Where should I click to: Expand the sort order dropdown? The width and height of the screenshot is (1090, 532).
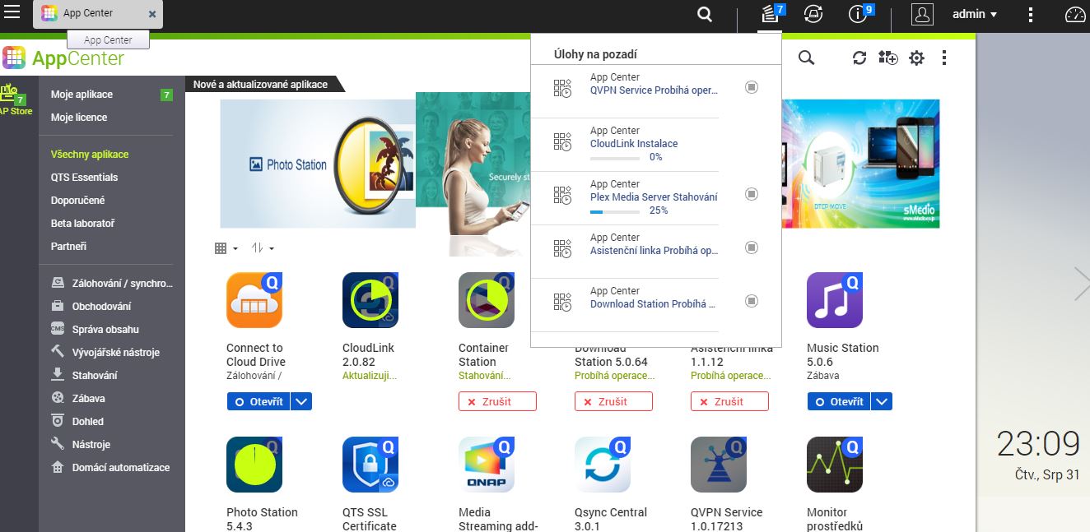coord(263,248)
